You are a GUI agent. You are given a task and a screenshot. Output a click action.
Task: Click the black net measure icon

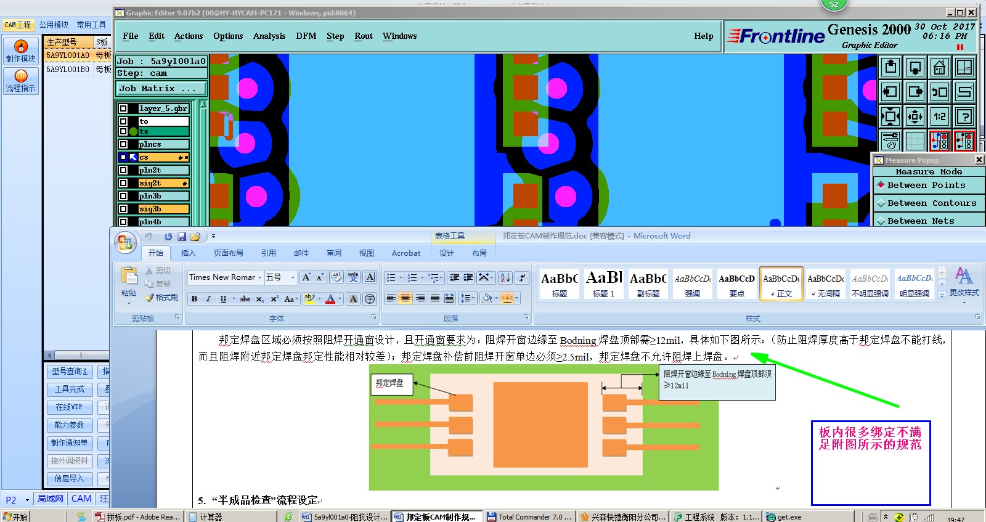pos(964,141)
